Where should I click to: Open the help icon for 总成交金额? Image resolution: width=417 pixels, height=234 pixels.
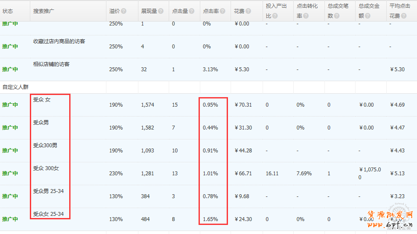(367, 16)
